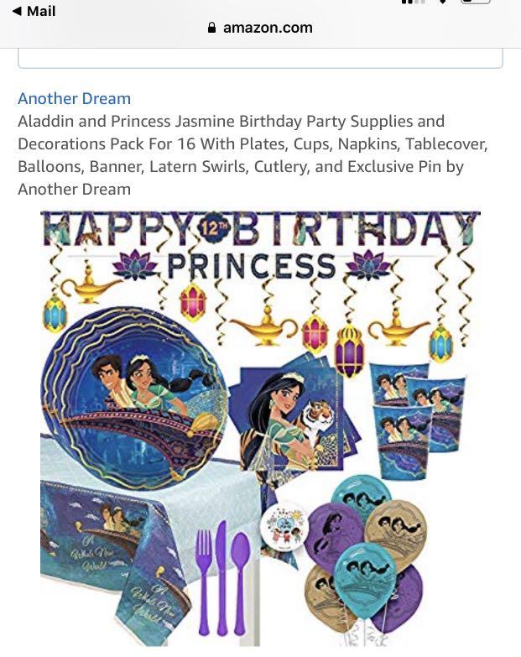
Task: Return to the Mail app label
Action: pos(41,11)
